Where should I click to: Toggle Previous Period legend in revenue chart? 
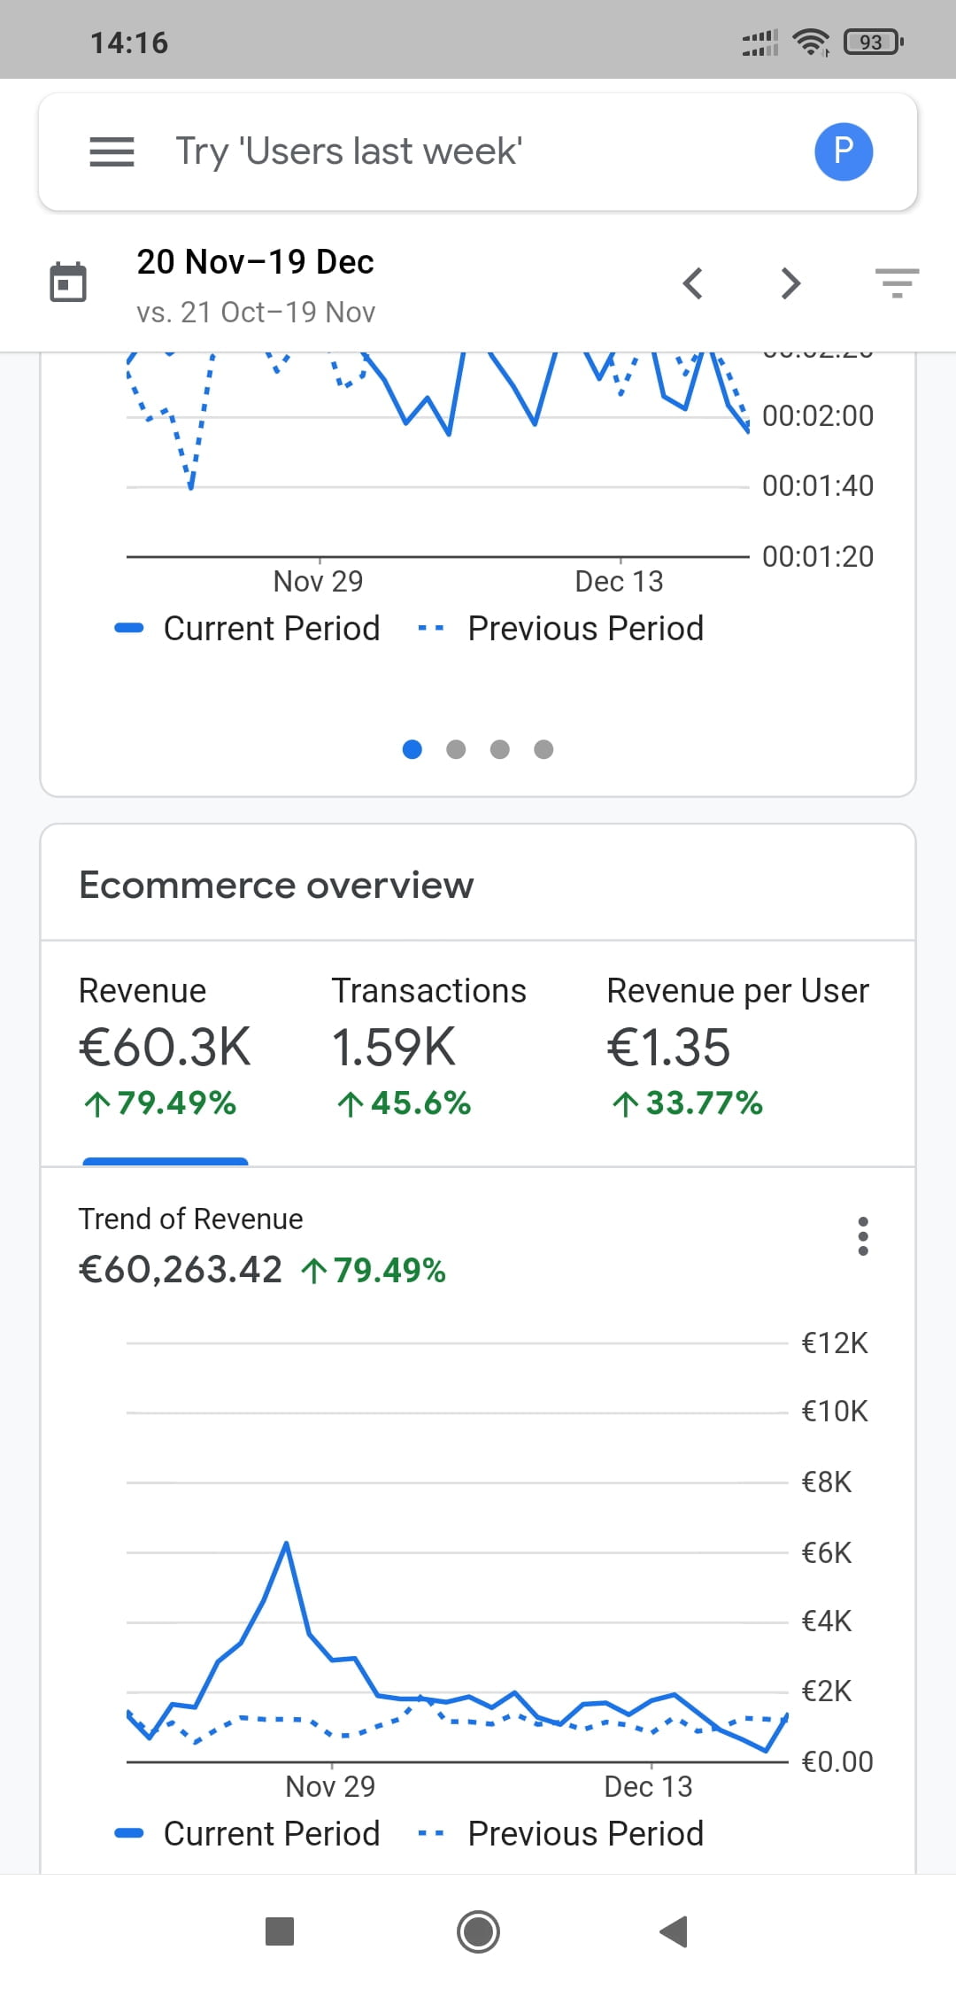[x=561, y=1834]
